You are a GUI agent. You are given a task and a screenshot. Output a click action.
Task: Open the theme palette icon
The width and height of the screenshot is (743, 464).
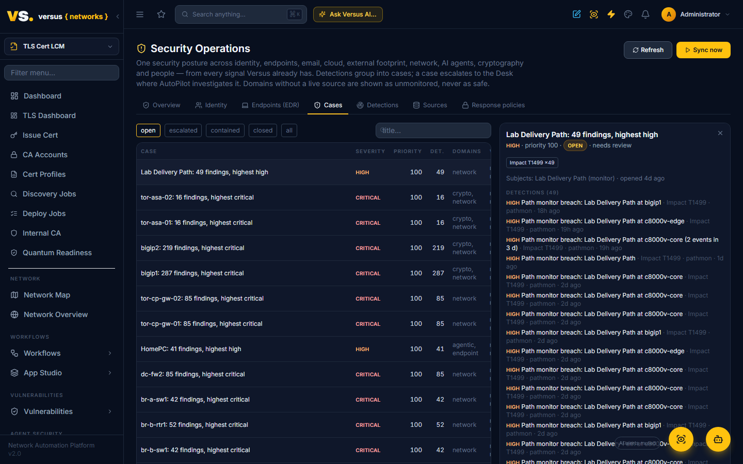(x=628, y=14)
